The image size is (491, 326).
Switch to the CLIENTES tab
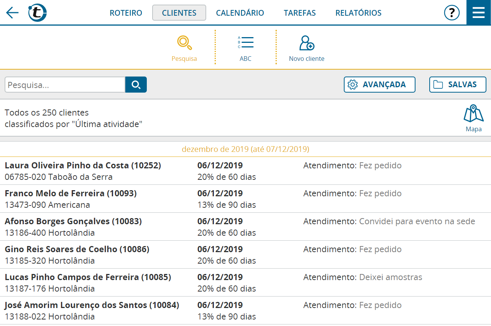[x=179, y=13]
